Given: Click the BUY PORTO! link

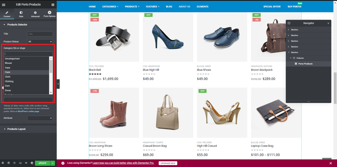Looking at the screenshot, I should pyautogui.click(x=294, y=7).
